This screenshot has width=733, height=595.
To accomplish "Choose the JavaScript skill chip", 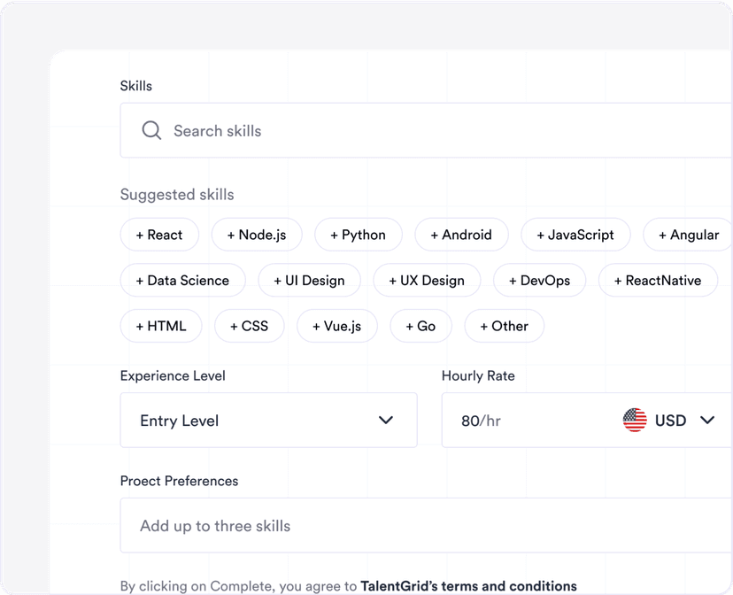I will tap(575, 235).
